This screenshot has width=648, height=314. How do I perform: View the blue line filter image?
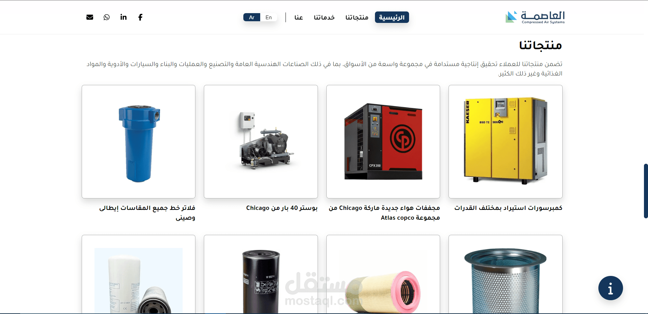(x=138, y=142)
